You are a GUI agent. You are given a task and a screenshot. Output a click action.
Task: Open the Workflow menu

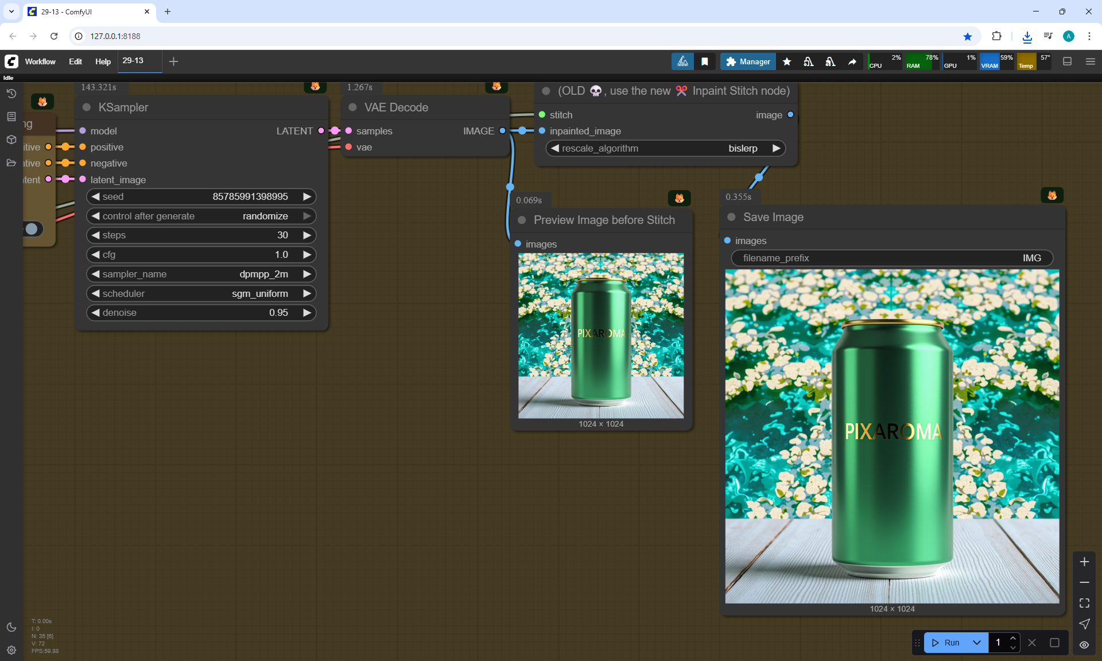coord(40,61)
